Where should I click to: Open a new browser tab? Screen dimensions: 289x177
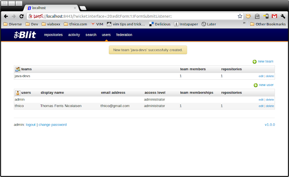coord(83,8)
